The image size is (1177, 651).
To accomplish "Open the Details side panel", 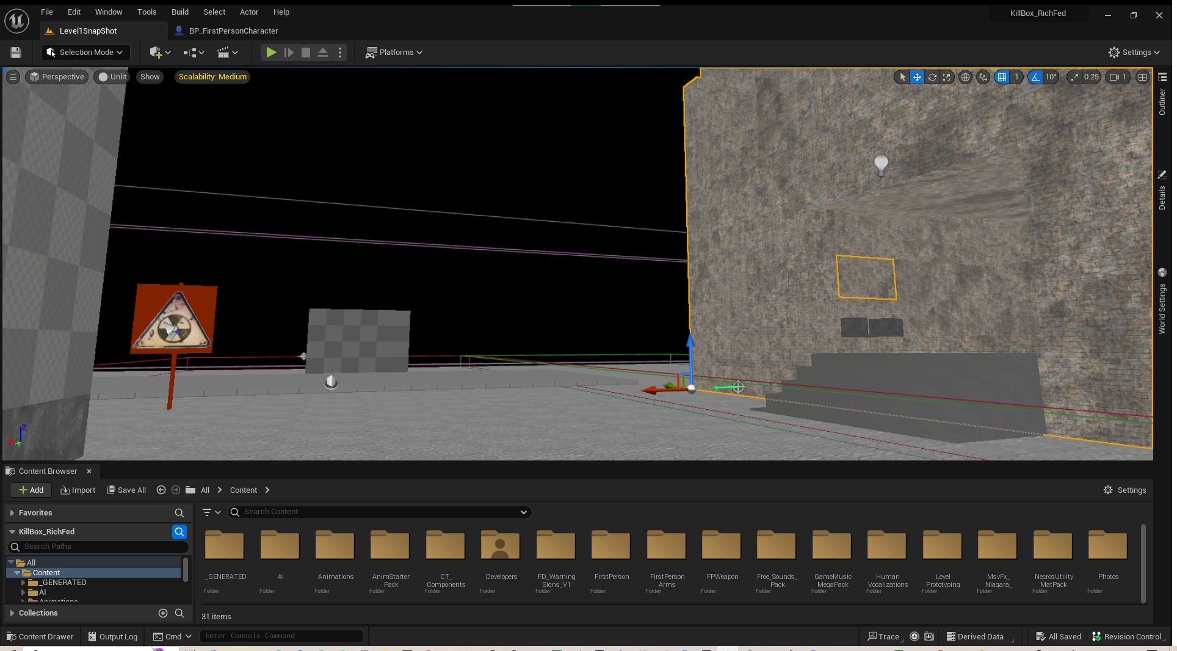I will (1162, 191).
